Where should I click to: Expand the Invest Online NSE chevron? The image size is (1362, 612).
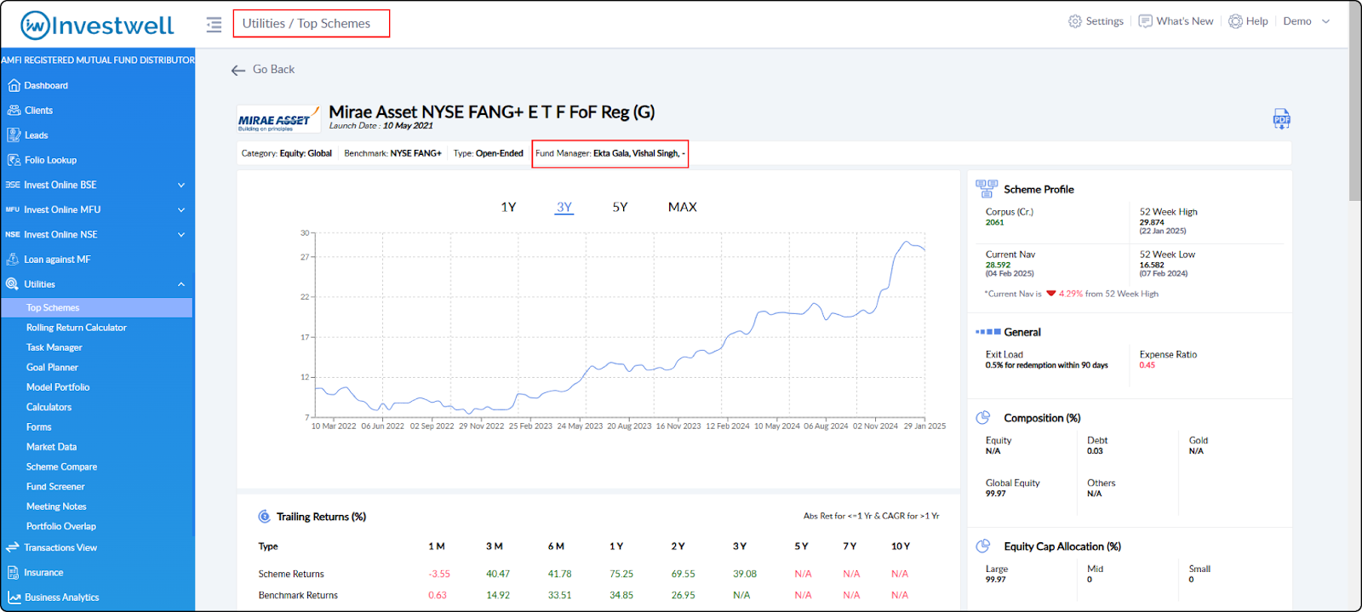pyautogui.click(x=181, y=234)
